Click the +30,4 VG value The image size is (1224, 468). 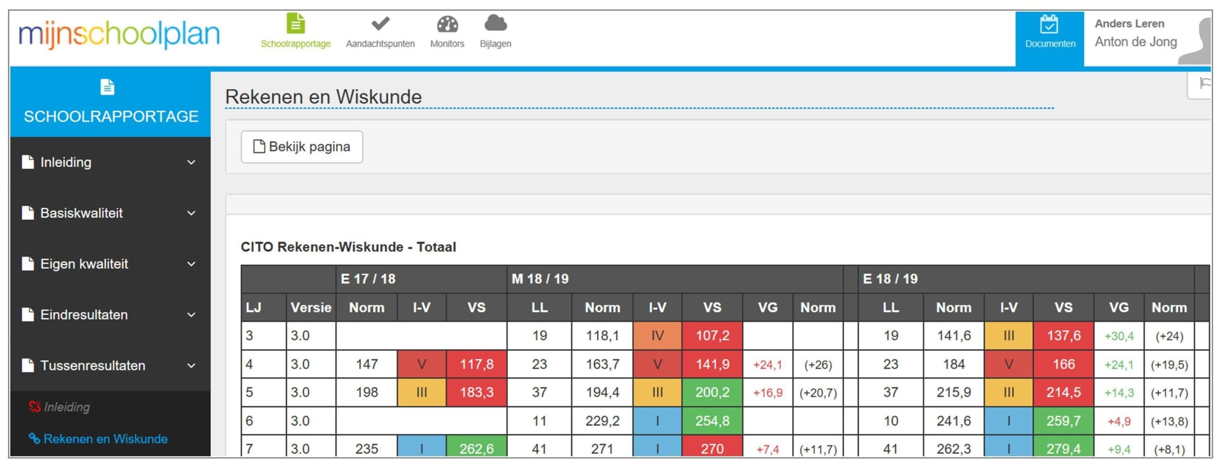click(x=1118, y=336)
